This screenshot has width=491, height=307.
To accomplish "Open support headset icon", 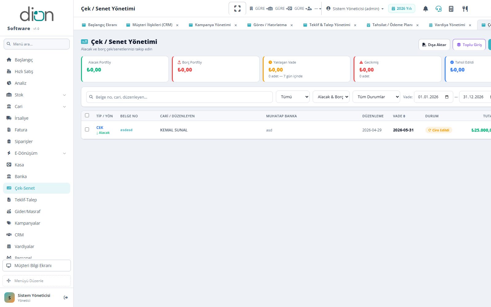I will (x=439, y=9).
